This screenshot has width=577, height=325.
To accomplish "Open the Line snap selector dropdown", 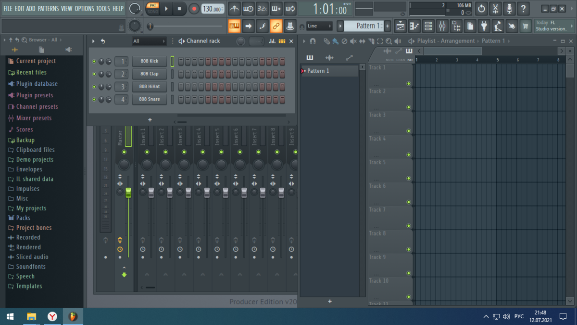I will (x=319, y=26).
